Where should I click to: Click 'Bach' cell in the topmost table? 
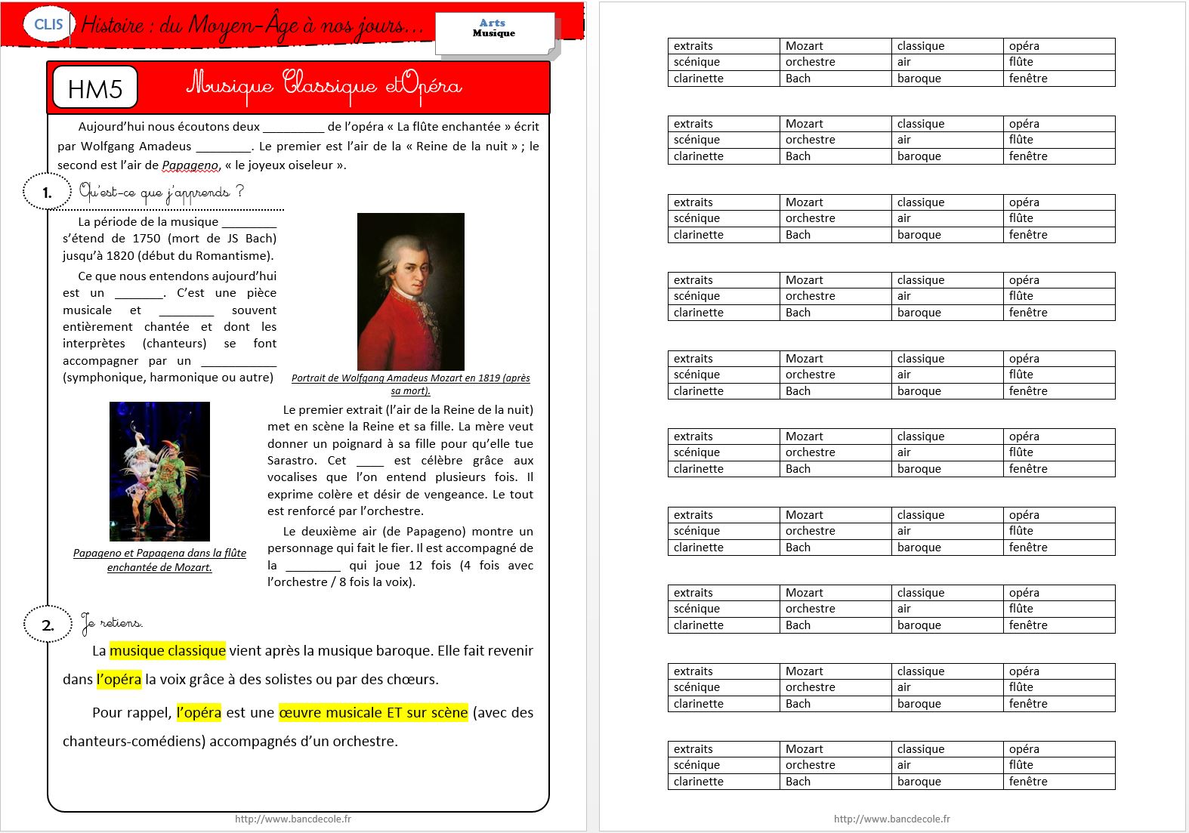(835, 79)
